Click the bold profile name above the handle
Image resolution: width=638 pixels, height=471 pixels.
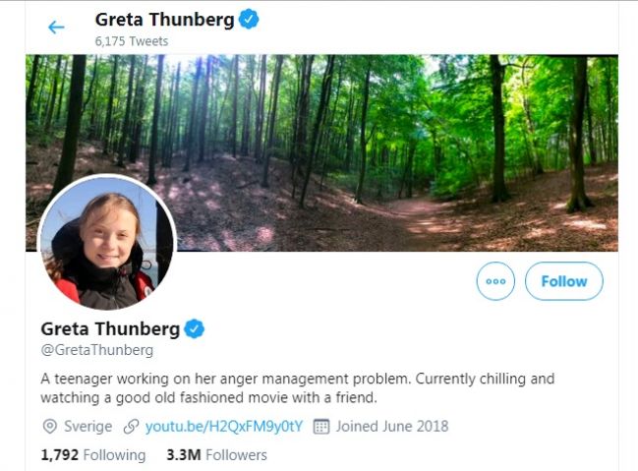click(110, 328)
